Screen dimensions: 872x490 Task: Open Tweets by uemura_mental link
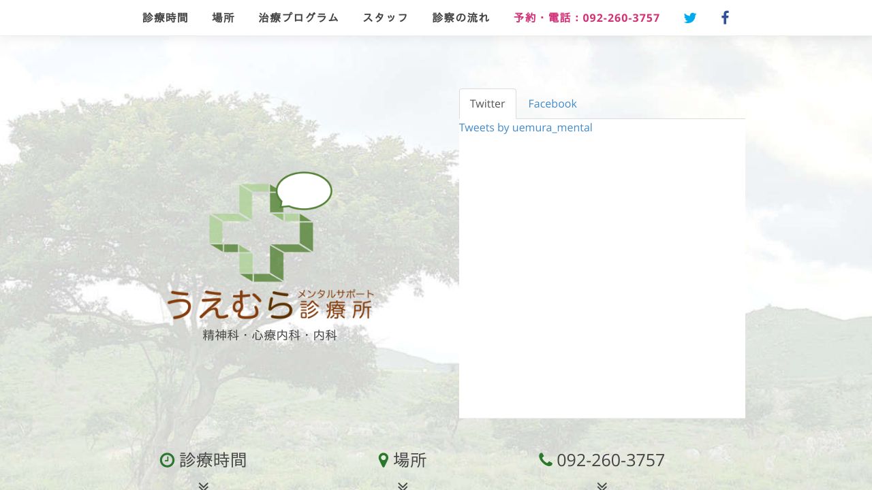click(x=525, y=128)
